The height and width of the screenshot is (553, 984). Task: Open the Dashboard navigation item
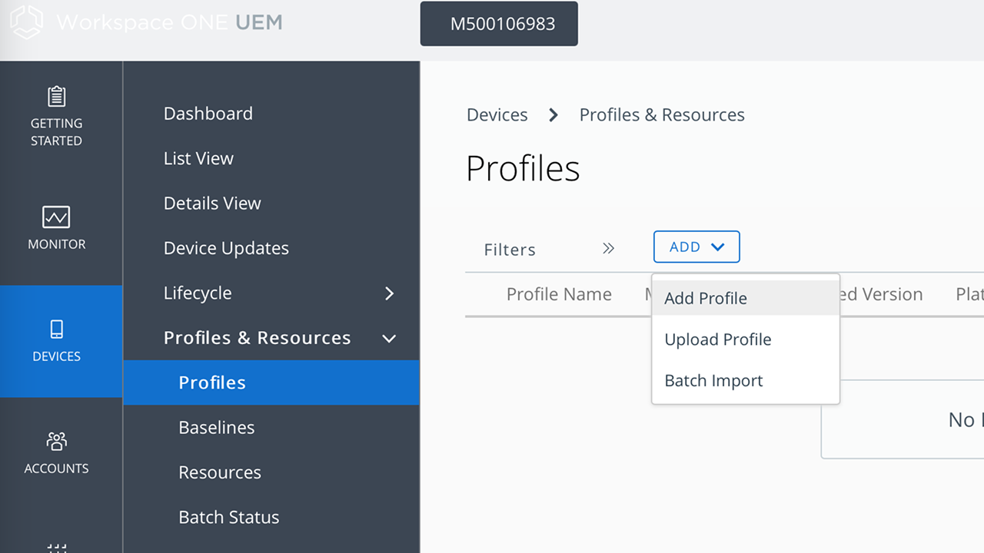tap(208, 114)
